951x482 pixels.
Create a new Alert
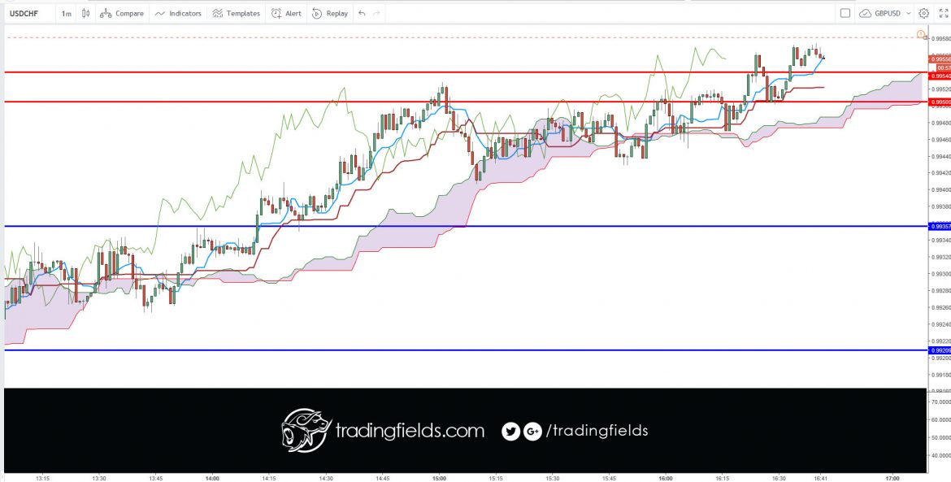[x=289, y=13]
